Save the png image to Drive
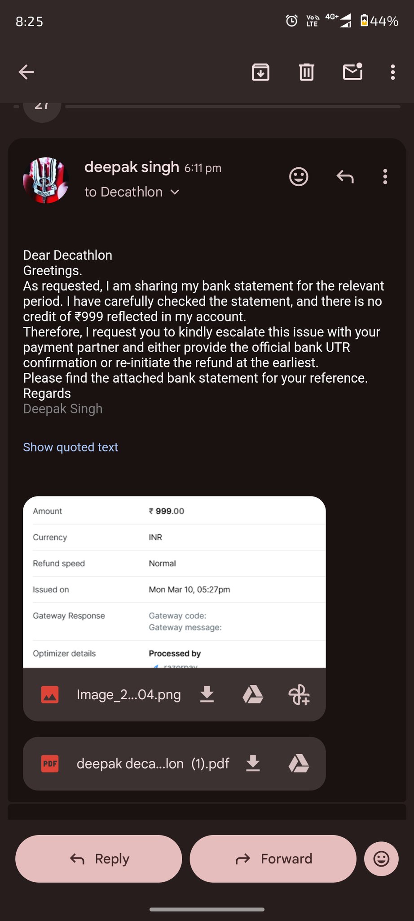 pyautogui.click(x=253, y=694)
